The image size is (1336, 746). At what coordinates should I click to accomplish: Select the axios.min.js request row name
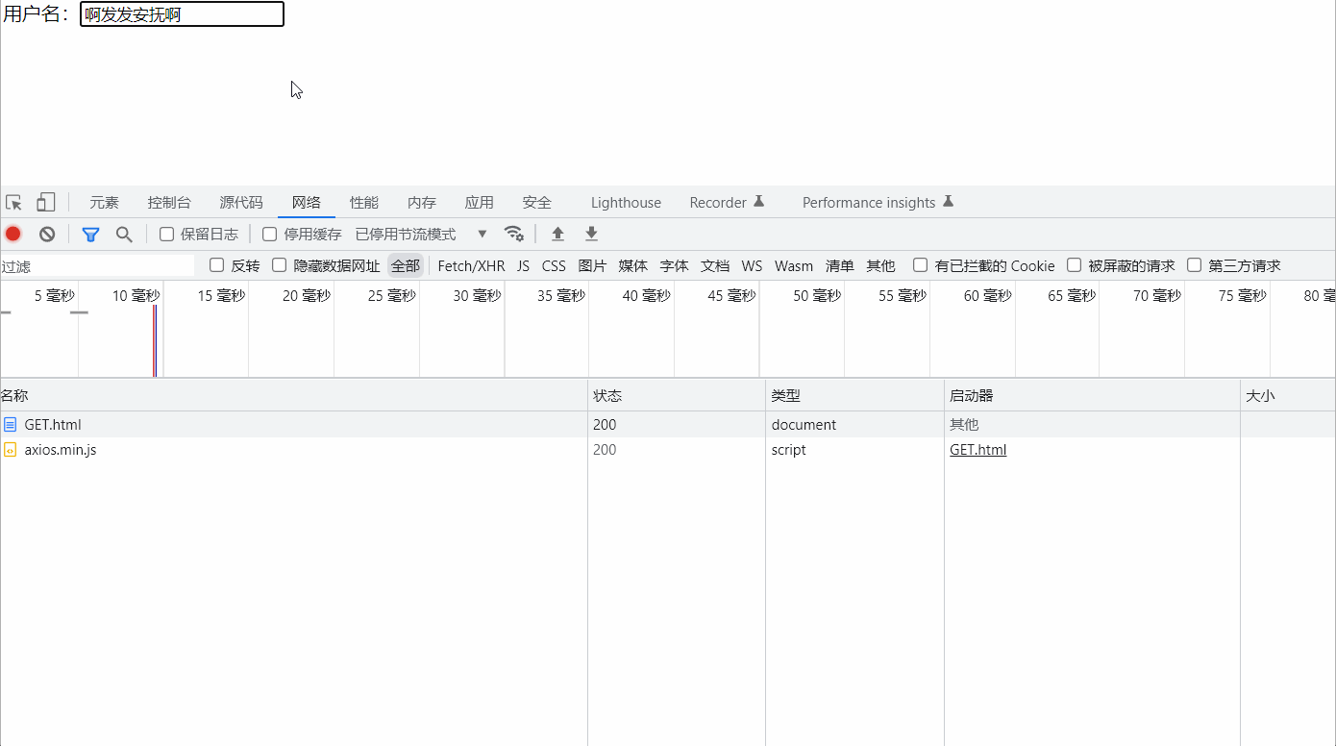pos(61,449)
